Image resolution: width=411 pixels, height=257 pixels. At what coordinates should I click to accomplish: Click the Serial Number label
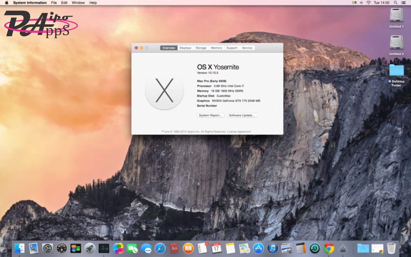tap(207, 106)
